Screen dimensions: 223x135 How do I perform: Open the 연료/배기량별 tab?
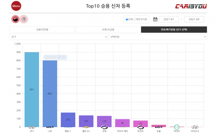[x=174, y=29]
